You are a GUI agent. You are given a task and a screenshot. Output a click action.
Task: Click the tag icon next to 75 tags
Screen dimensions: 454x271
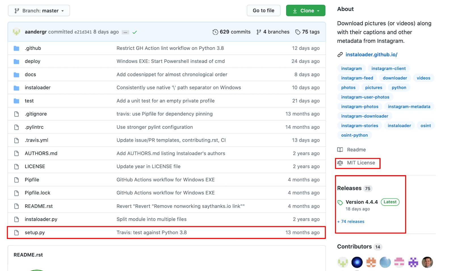tap(298, 32)
